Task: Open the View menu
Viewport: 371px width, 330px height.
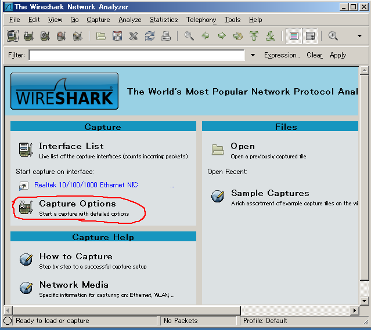Action: (55, 20)
